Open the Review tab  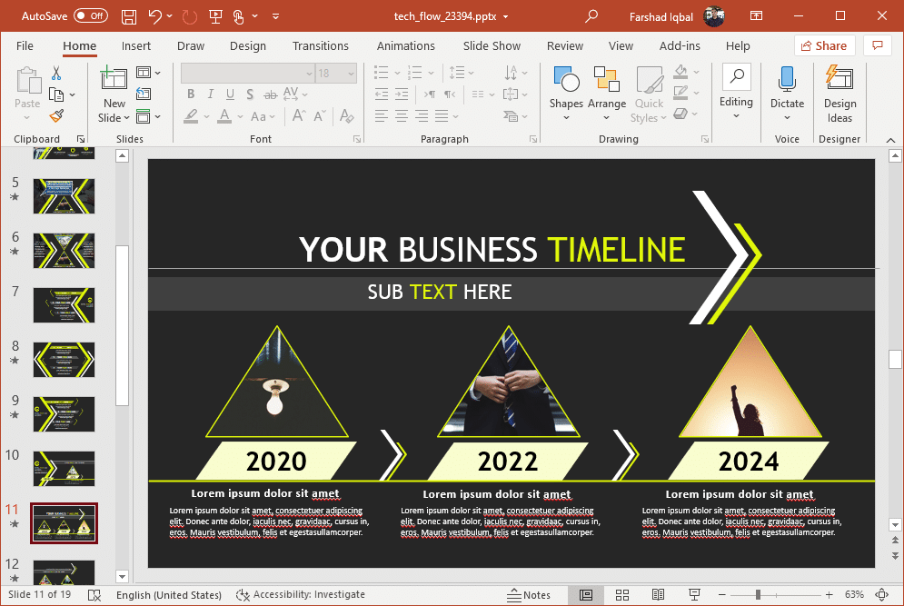click(565, 46)
